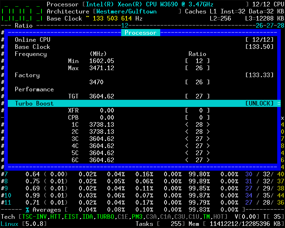Toggle the Turbo Boost [UNLOCK] setting

click(x=259, y=103)
